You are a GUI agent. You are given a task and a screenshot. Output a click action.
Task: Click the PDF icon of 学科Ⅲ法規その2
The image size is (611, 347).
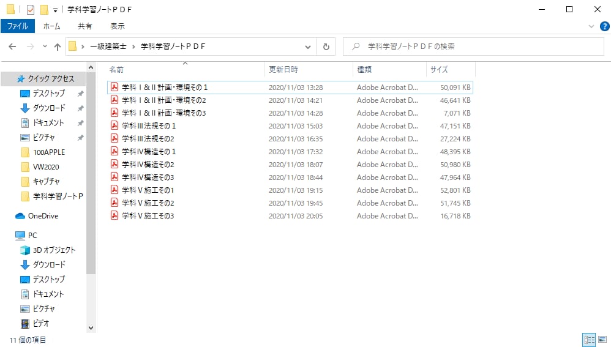pyautogui.click(x=114, y=138)
